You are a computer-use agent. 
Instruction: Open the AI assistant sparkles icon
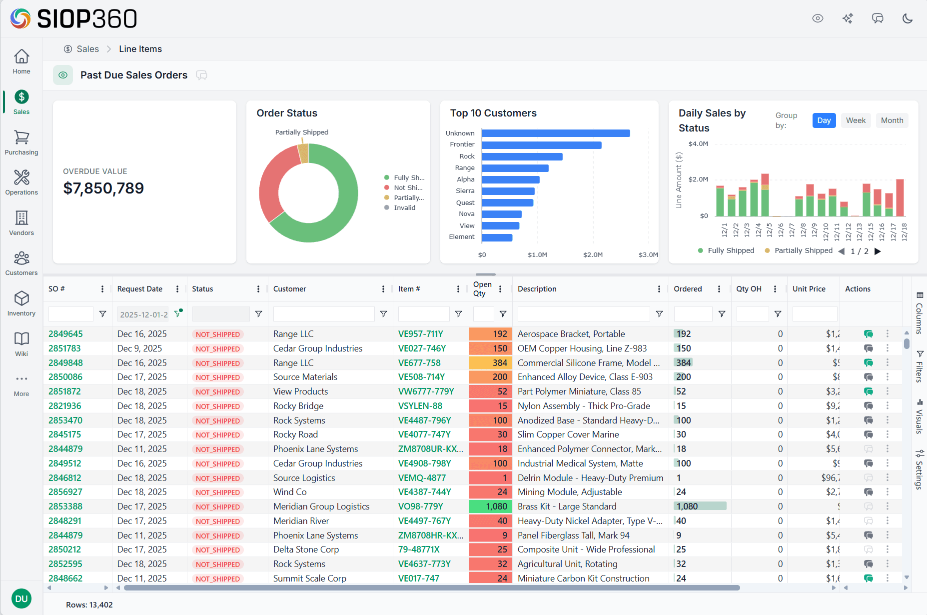point(848,18)
